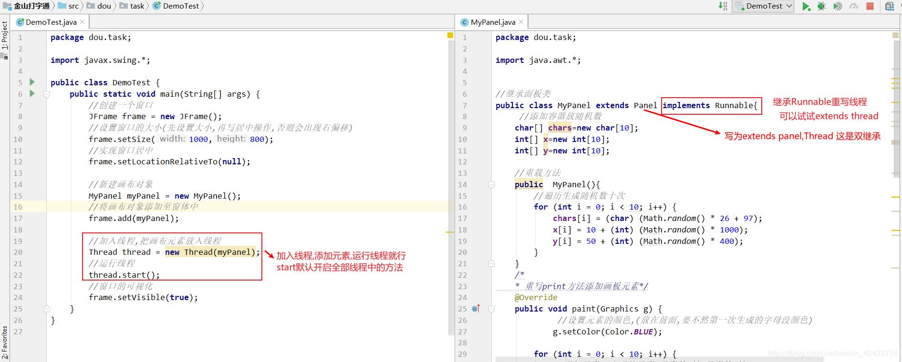902x362 pixels.
Task: Click the project root breadcrumb 金山打字通
Action: [x=26, y=6]
